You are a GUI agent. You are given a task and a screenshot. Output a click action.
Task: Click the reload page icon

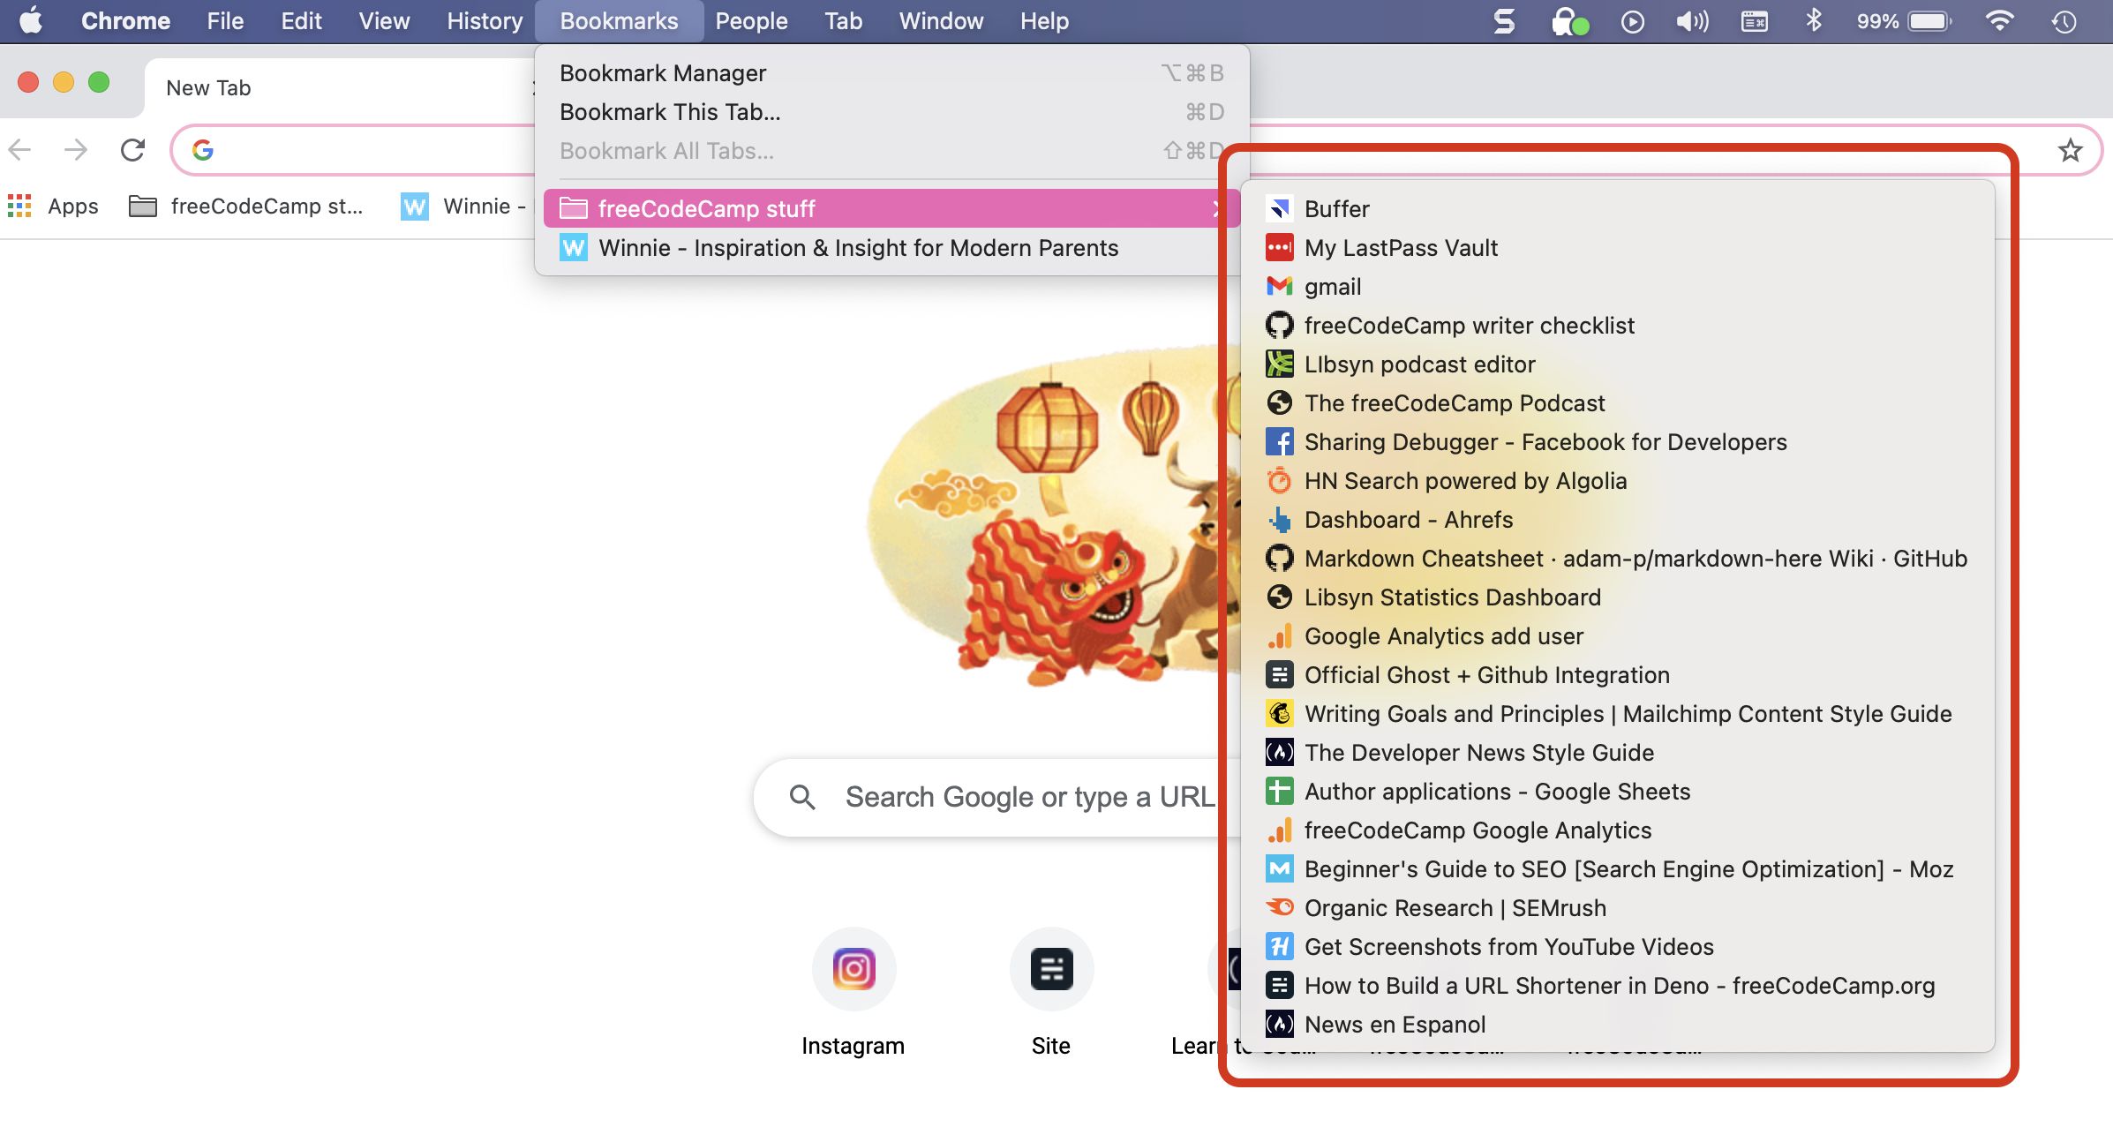(x=132, y=150)
